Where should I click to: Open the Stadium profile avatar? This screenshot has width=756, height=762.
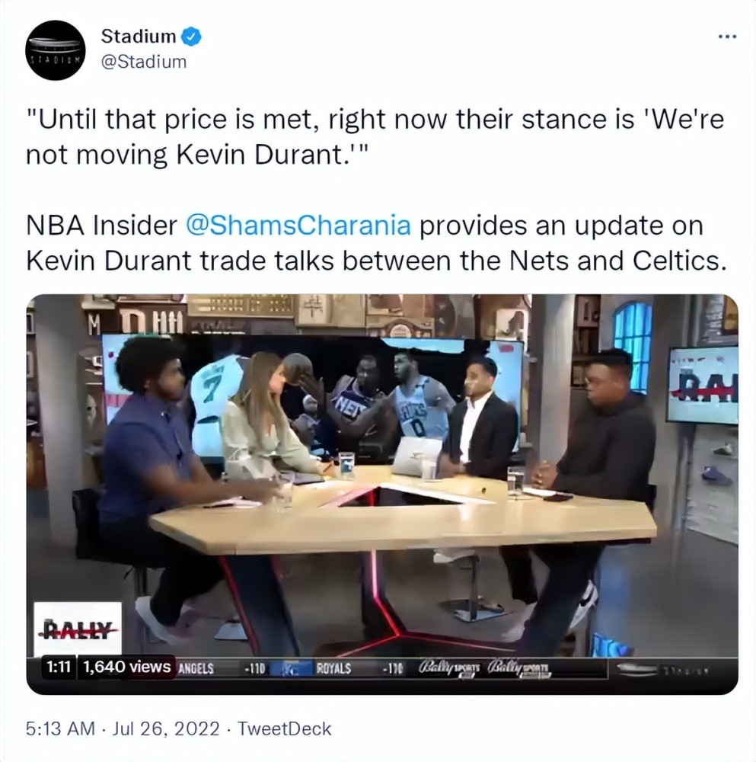click(x=56, y=50)
